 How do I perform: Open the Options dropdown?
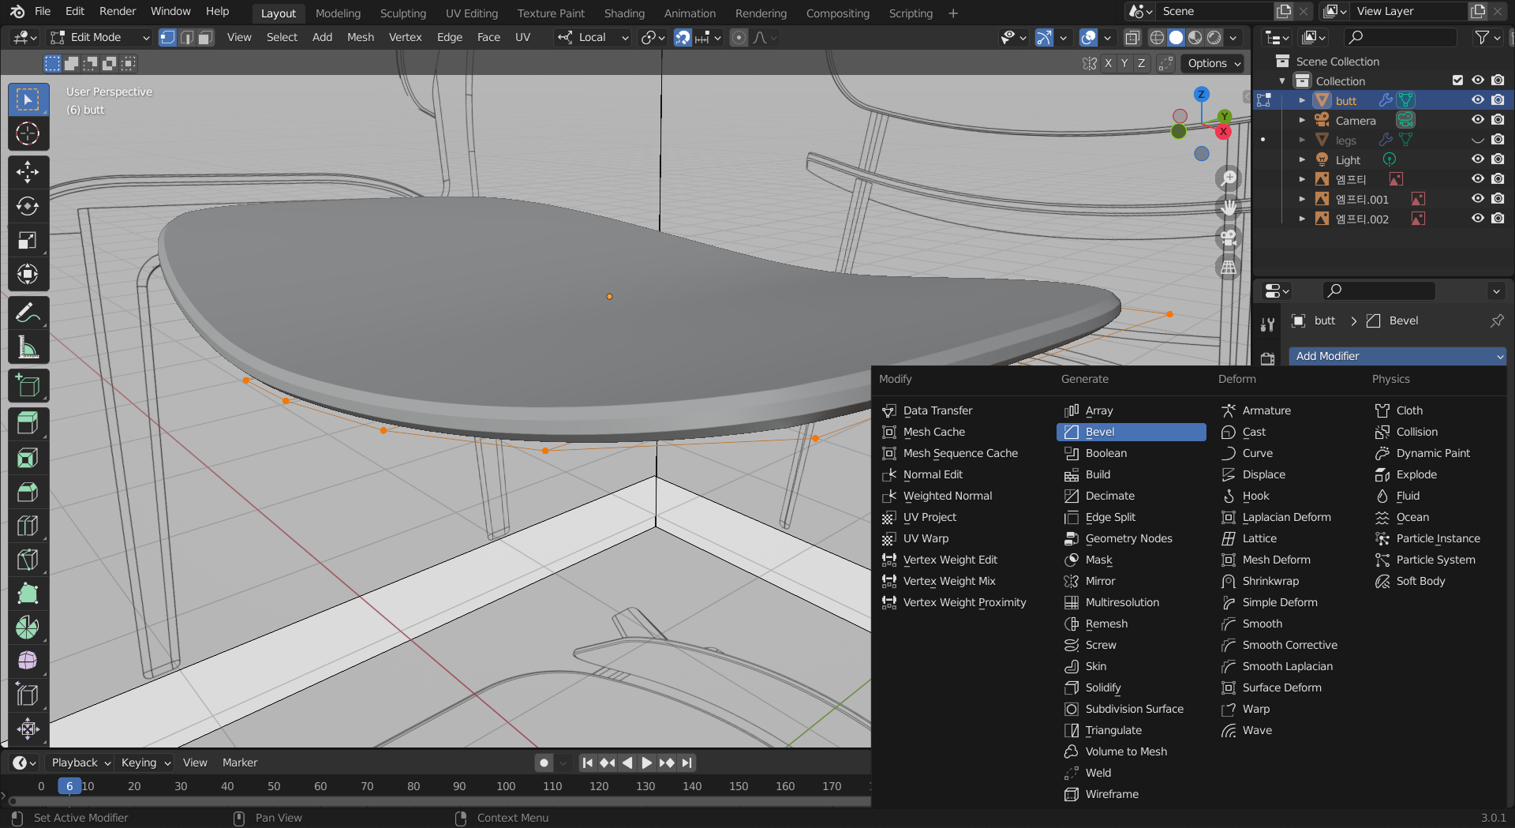(x=1214, y=63)
